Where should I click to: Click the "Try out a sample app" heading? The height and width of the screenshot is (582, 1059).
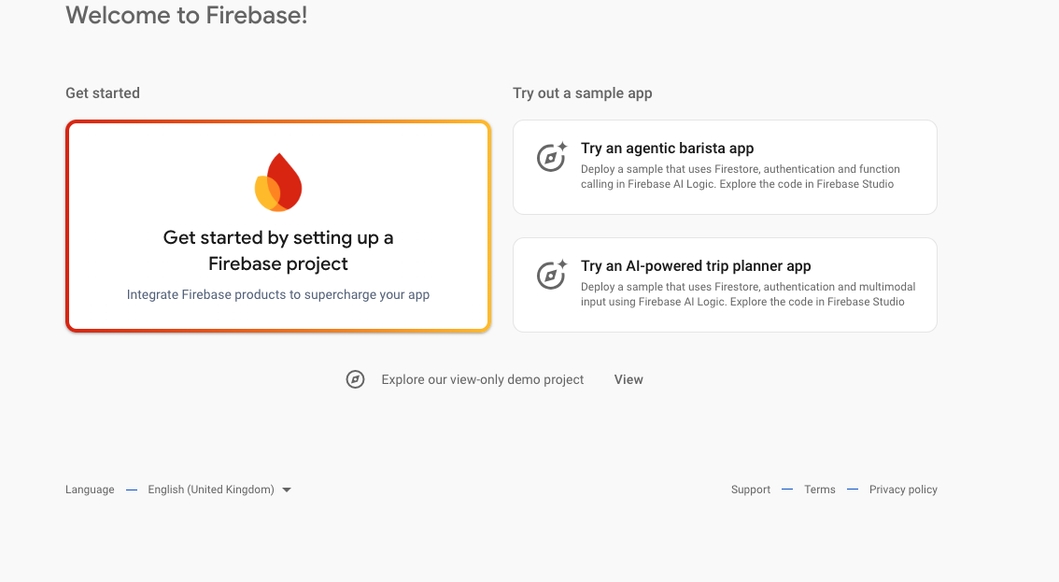coord(583,93)
